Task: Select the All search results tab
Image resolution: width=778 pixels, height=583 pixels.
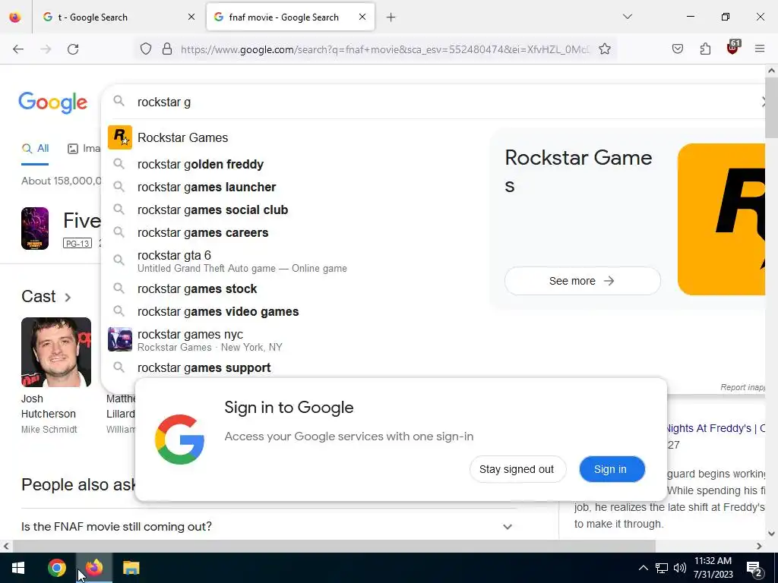Action: coord(35,148)
